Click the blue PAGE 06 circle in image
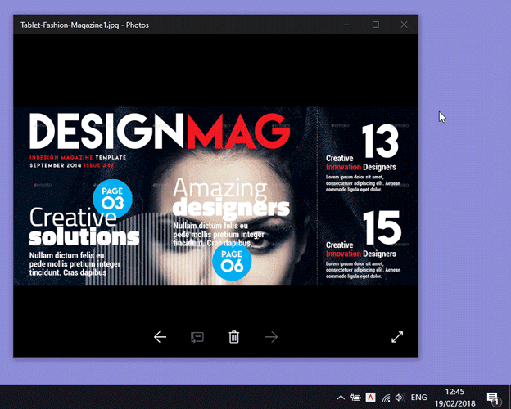This screenshot has width=511, height=409. [x=232, y=261]
